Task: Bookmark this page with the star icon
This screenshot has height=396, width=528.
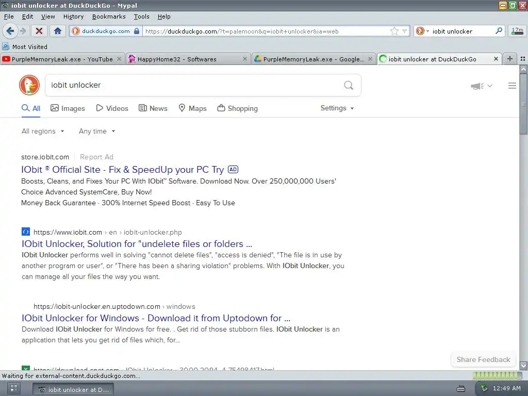Action: coord(394,31)
